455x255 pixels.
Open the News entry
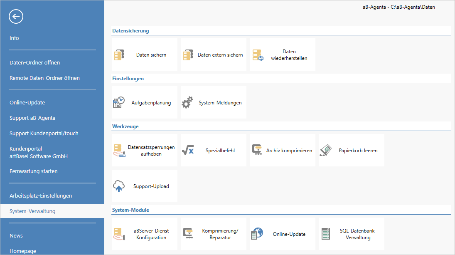coord(16,235)
